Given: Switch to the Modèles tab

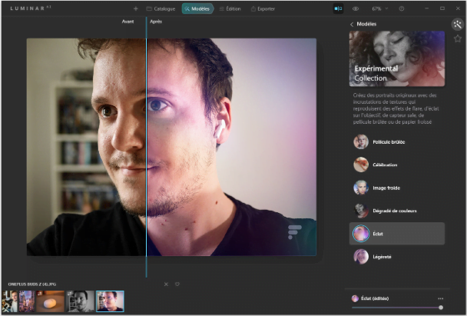Looking at the screenshot, I should click(197, 9).
